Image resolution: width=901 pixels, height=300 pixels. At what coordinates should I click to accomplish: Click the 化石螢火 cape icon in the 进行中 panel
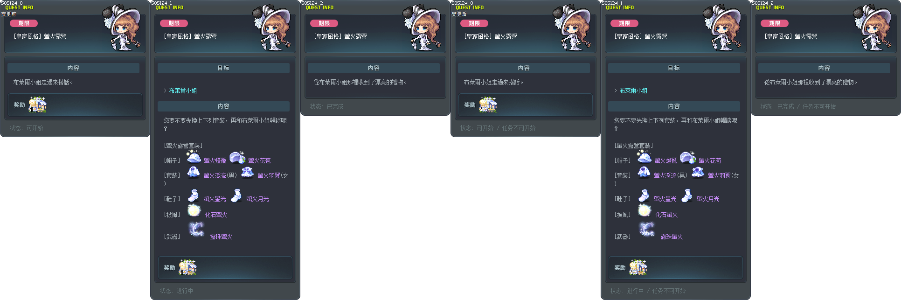point(194,210)
